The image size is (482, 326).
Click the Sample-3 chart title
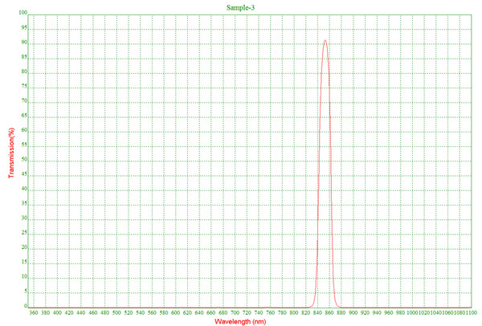point(240,7)
